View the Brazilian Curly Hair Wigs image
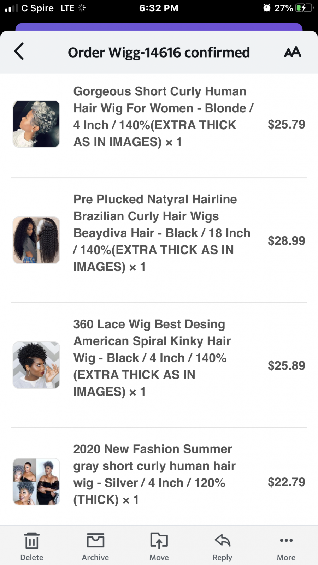Image resolution: width=318 pixels, height=565 pixels. pos(36,240)
